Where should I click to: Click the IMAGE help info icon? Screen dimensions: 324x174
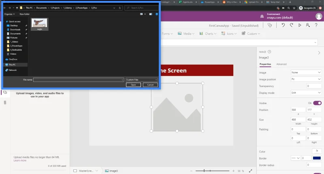[269, 52]
